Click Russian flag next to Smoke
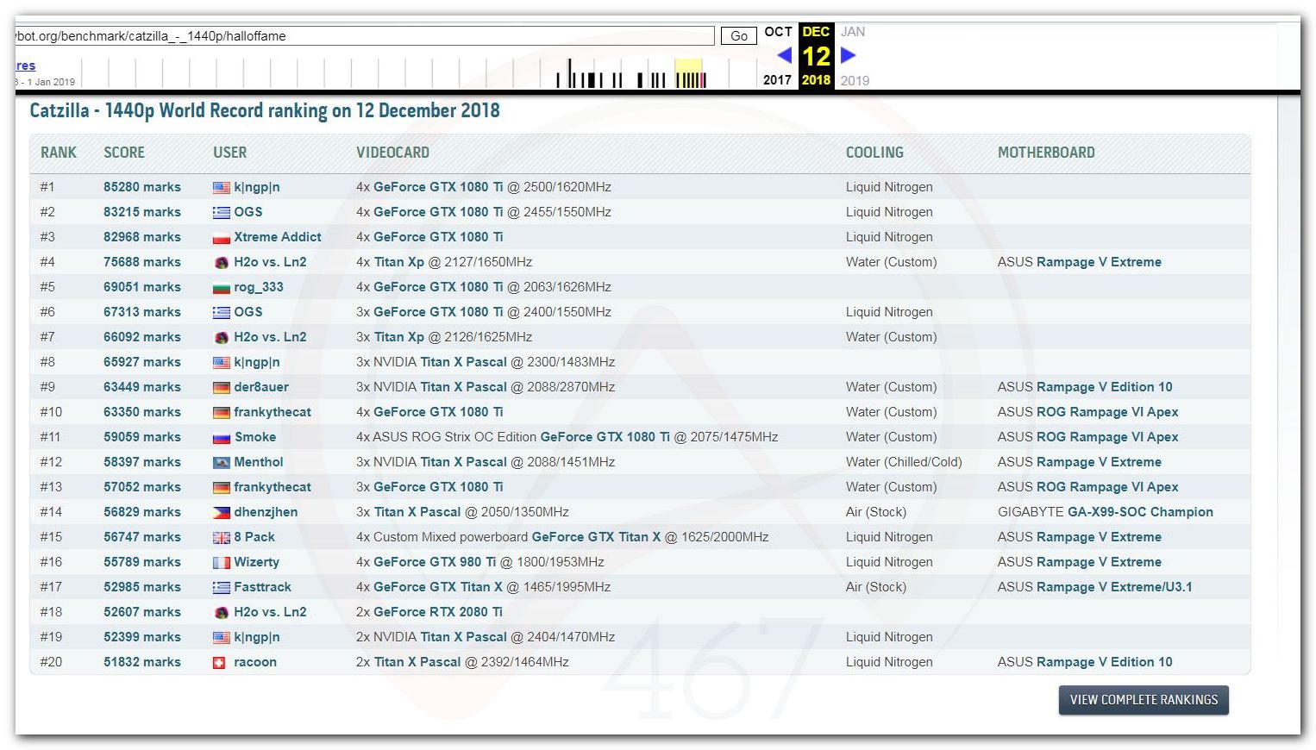Screen dimensions: 1316x750 (x=222, y=438)
